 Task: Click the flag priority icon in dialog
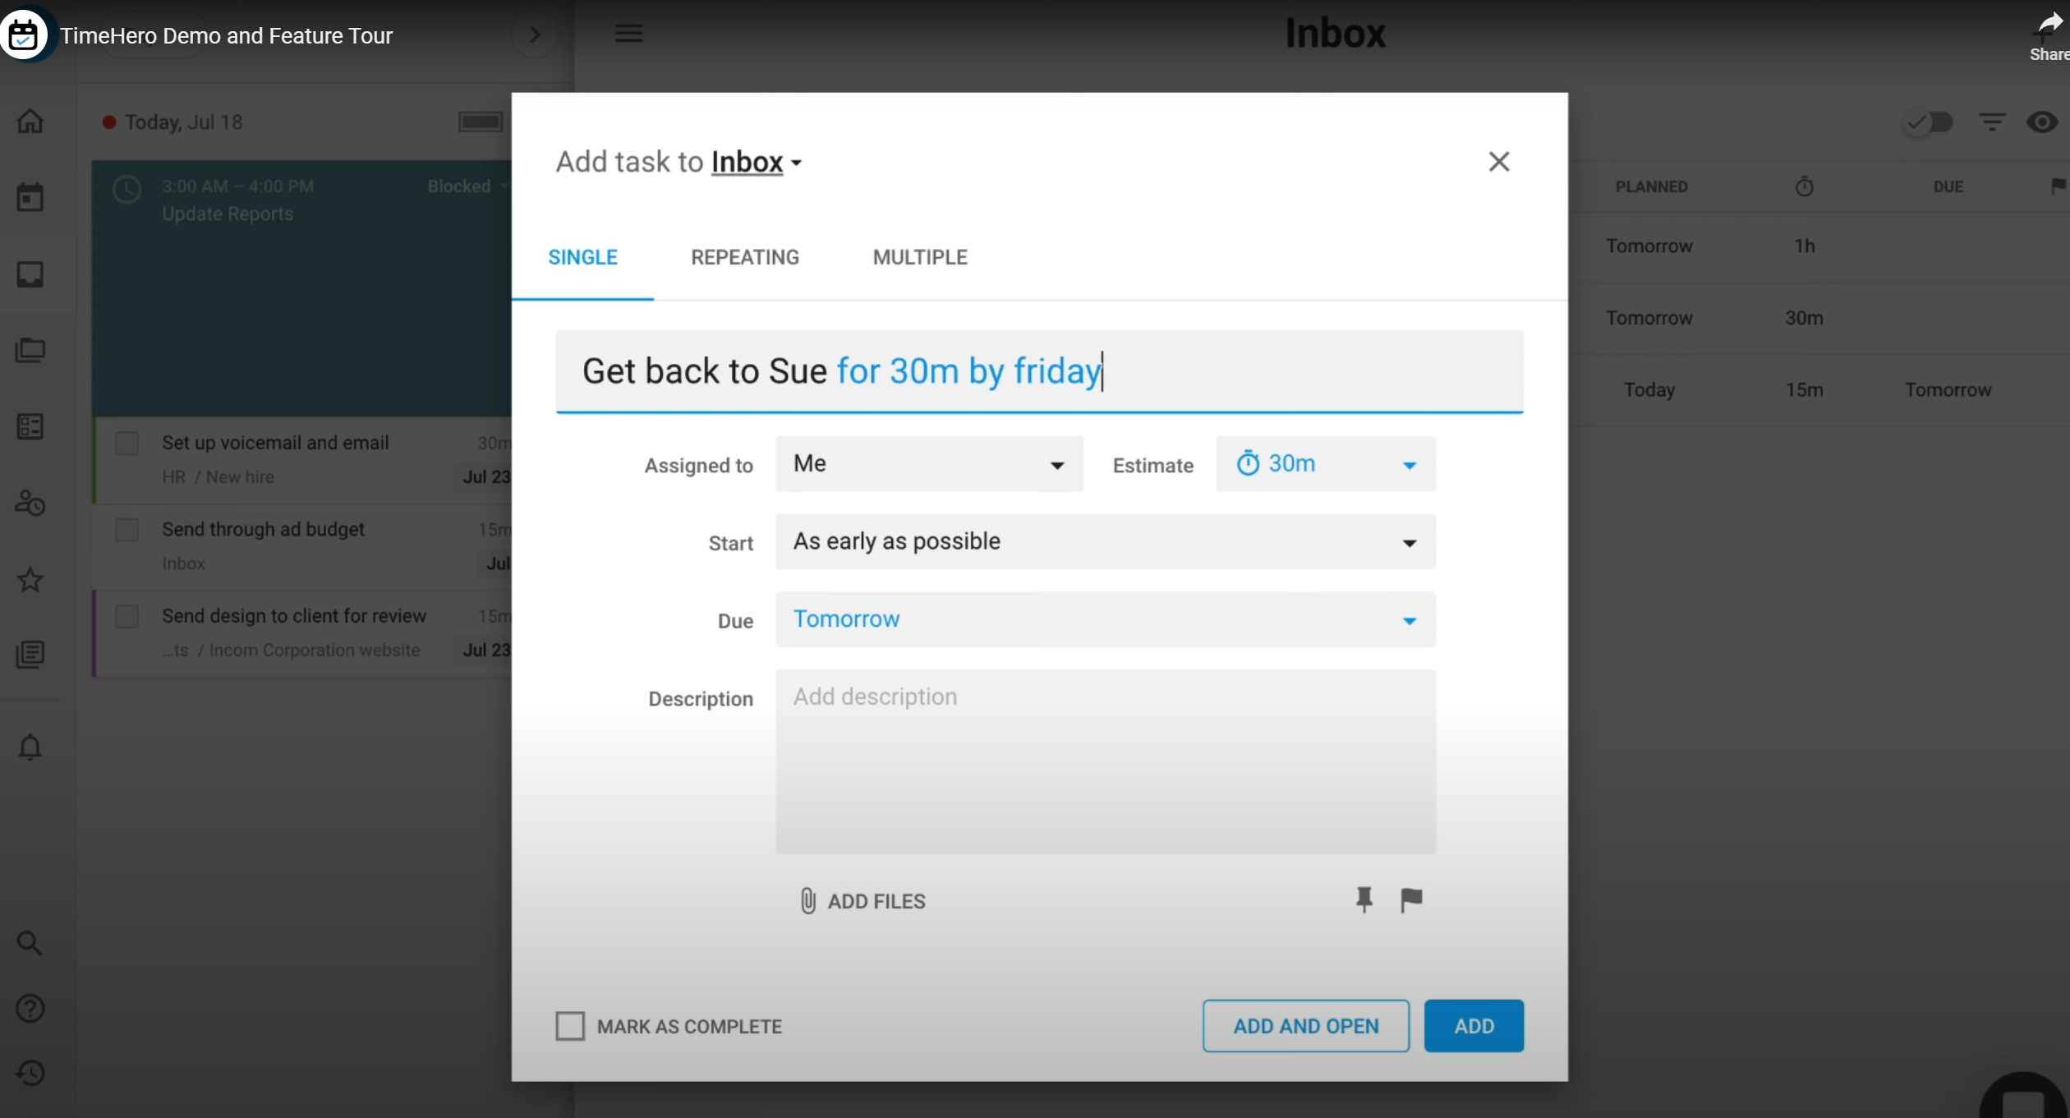(x=1411, y=899)
